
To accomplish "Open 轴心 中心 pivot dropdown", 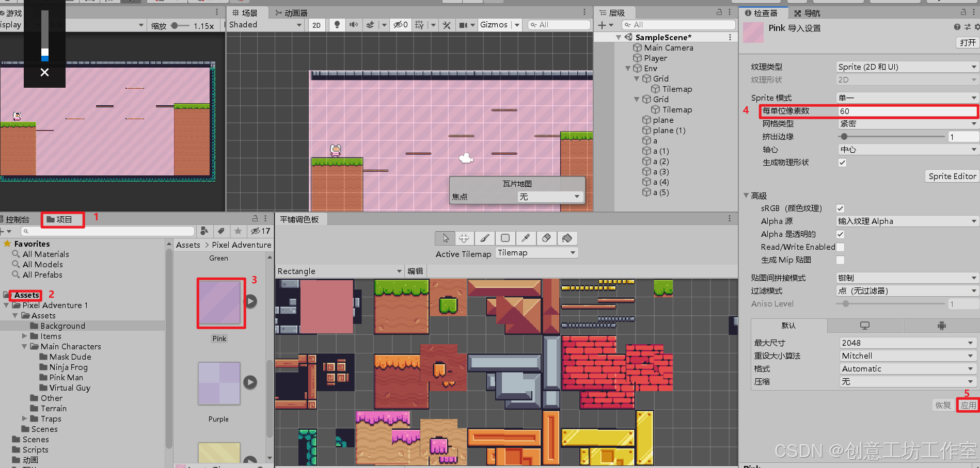I will 907,150.
